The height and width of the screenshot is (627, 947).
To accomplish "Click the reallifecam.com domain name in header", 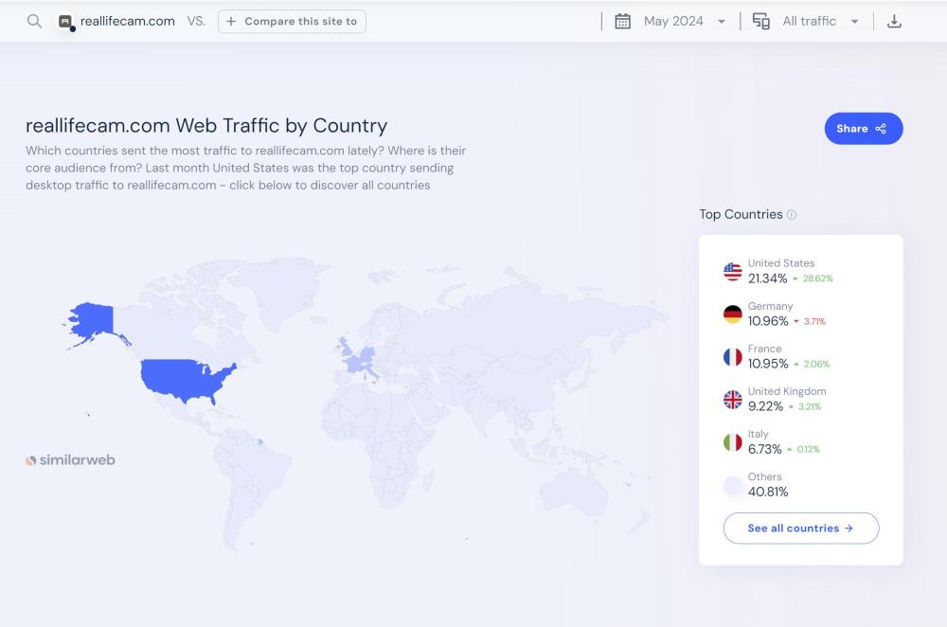I will point(128,21).
